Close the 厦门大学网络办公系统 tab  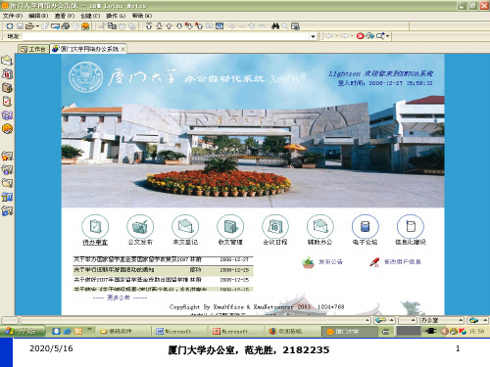(122, 49)
